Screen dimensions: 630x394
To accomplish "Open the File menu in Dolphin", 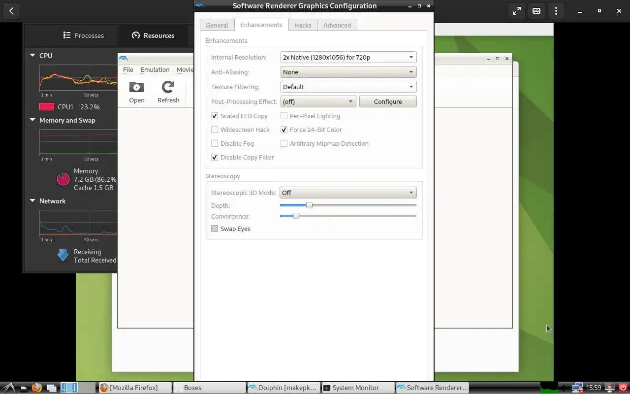I will [128, 70].
